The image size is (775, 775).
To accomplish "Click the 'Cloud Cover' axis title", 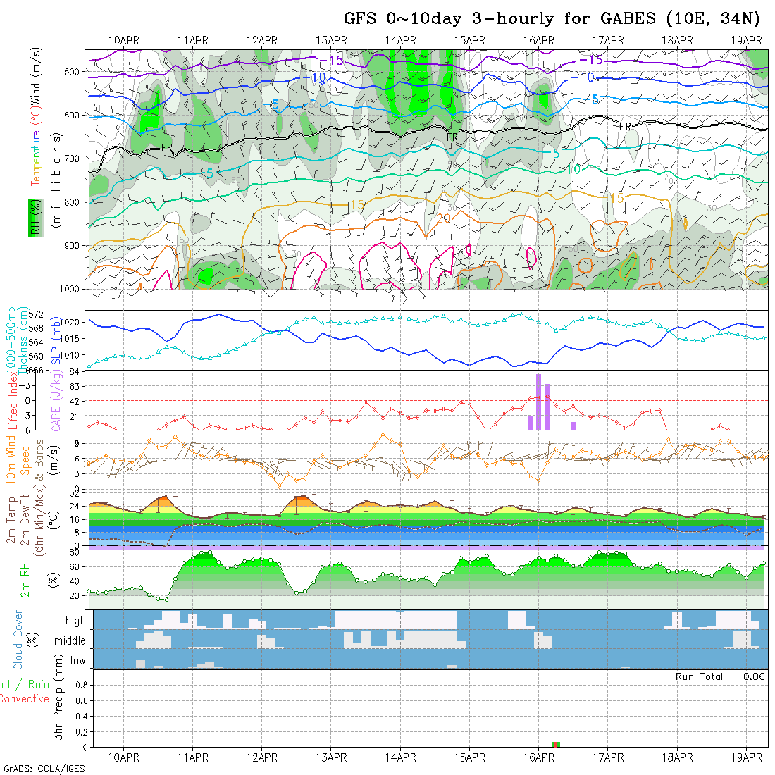I will [x=18, y=640].
